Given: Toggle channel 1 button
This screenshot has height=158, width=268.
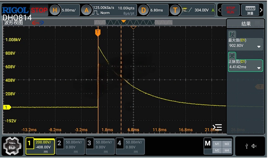Looking at the screenshot, I should coord(29,143).
